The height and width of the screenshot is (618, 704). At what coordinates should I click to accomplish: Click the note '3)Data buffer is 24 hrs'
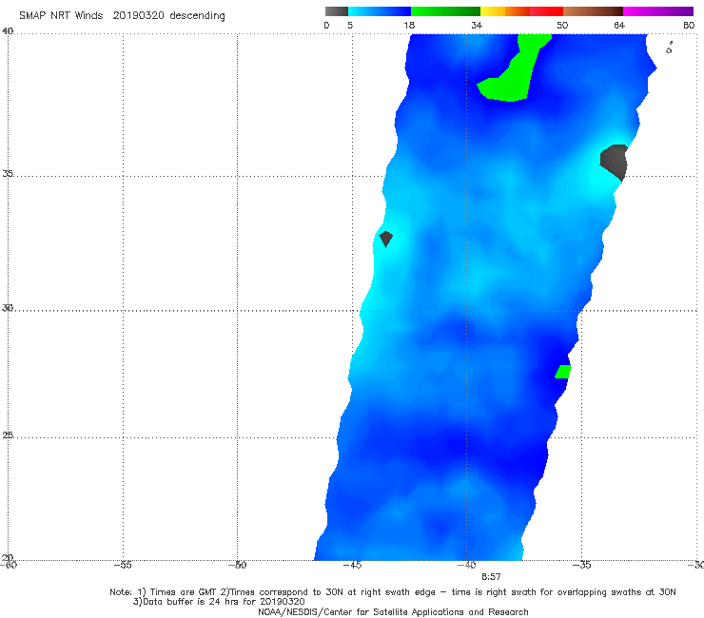(x=219, y=602)
